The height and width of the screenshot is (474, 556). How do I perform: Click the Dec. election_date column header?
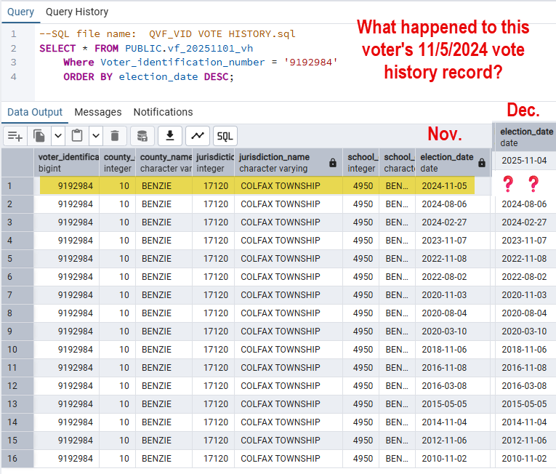pyautogui.click(x=525, y=137)
